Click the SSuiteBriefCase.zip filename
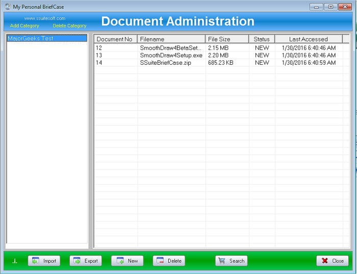357x274 pixels. pyautogui.click(x=166, y=63)
